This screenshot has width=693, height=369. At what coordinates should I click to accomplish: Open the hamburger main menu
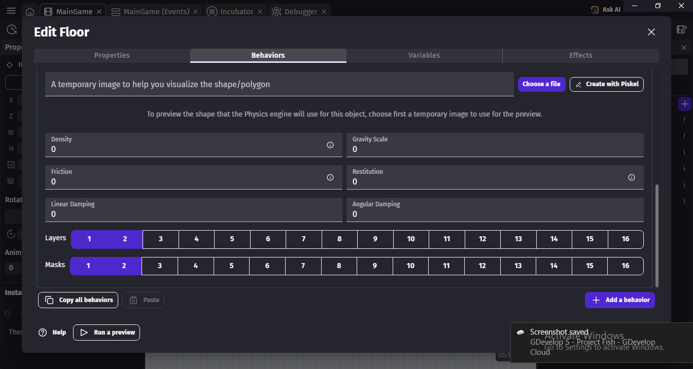pyautogui.click(x=11, y=11)
